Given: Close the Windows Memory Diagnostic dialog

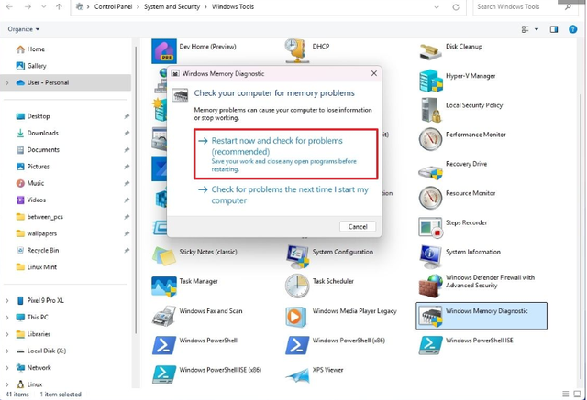Looking at the screenshot, I should 373,73.
